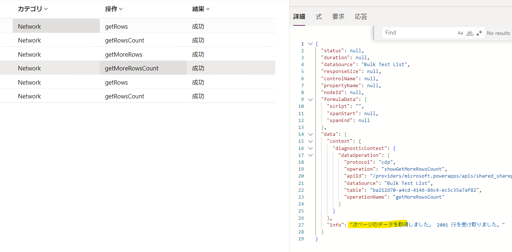The width and height of the screenshot is (512, 252).
Task: Click Network in the getMoreRows row
Action: tap(29, 54)
